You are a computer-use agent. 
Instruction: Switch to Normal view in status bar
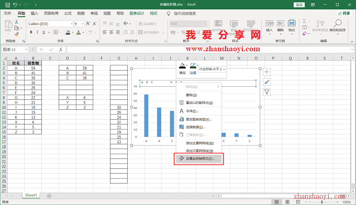276,202
